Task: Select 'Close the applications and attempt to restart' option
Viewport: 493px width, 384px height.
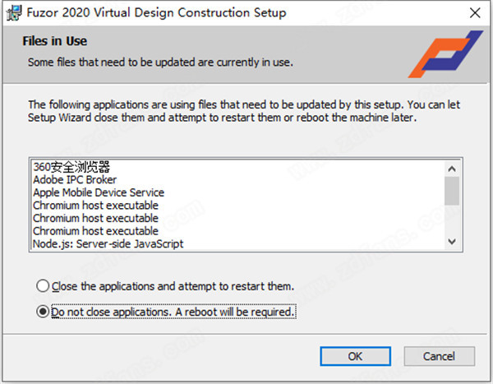Action: (43, 286)
